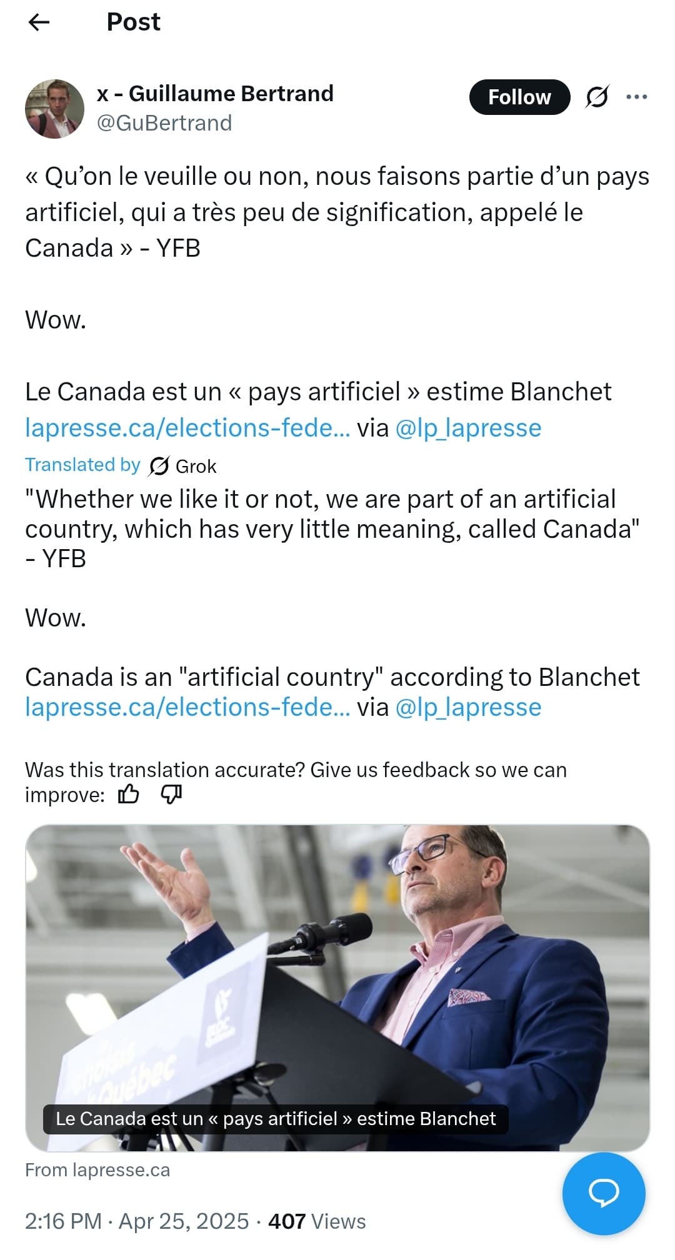
Task: Tap the From lapresse.ca source label
Action: click(x=97, y=1170)
